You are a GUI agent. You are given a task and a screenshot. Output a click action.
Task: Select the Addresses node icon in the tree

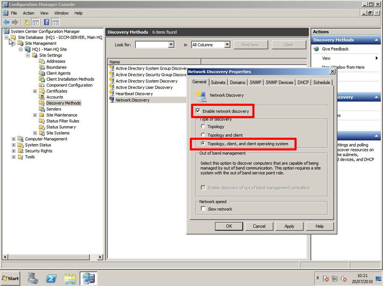(x=42, y=61)
